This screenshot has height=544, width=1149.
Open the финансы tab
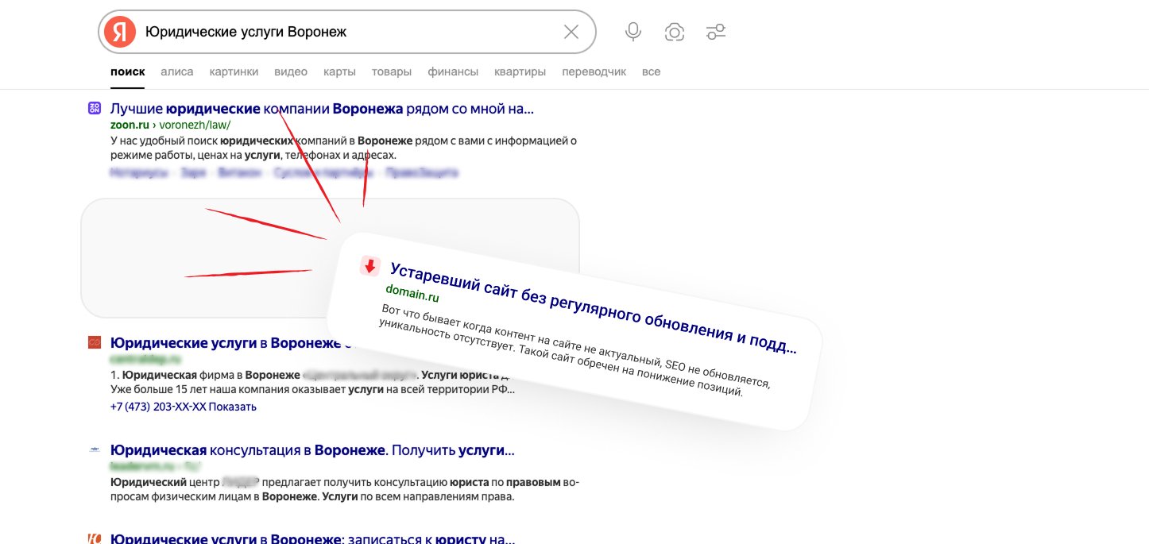[x=453, y=71]
